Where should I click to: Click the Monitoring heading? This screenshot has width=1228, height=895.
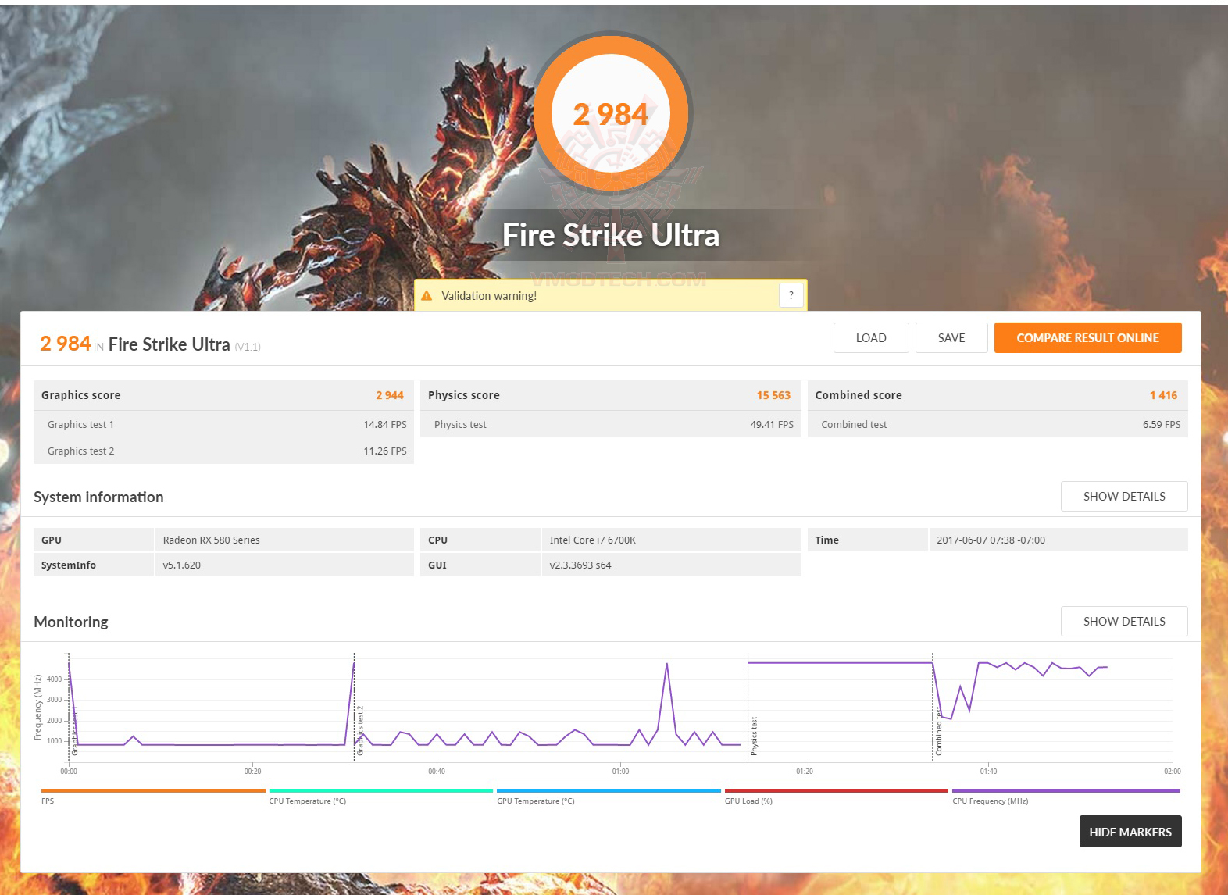[x=71, y=622]
